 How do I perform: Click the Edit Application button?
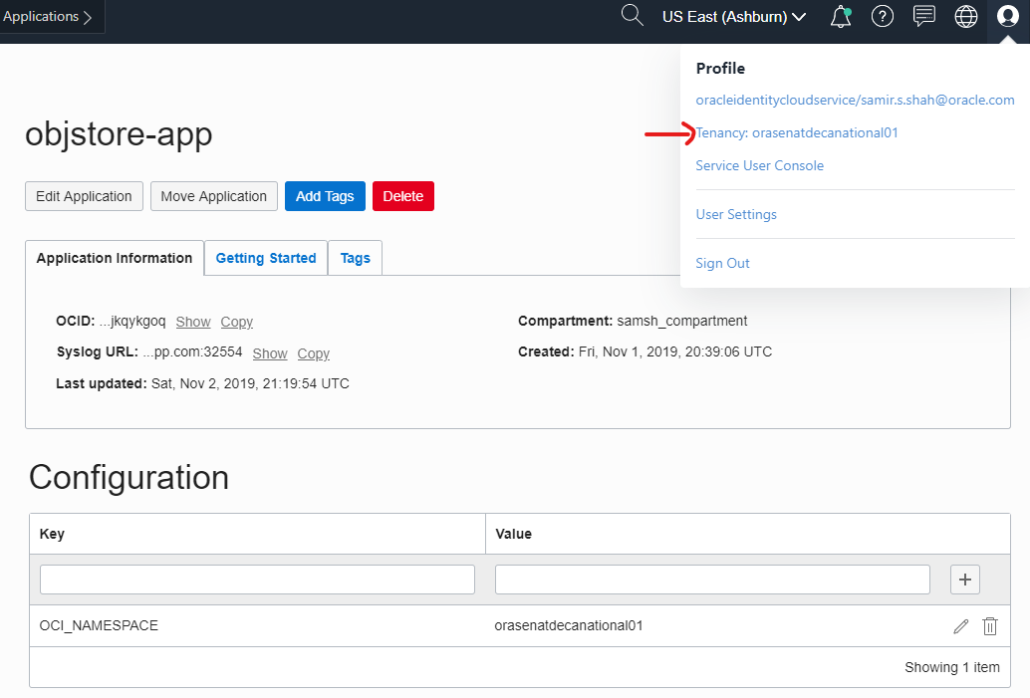[84, 196]
